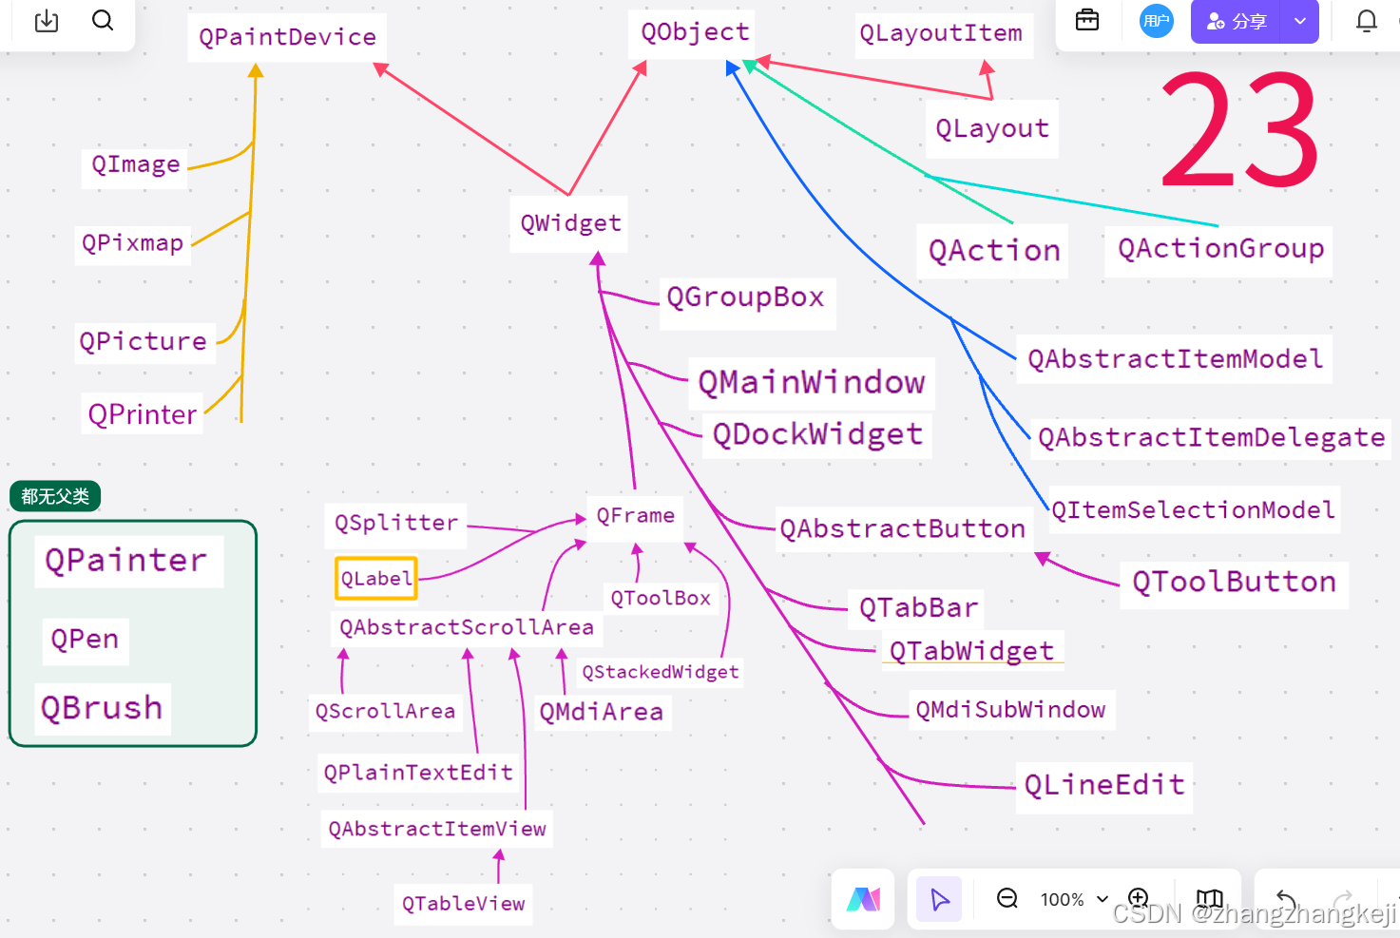Viewport: 1400px width, 938px height.
Task: Select the QItemSelectionModel node
Action: [x=1193, y=510]
